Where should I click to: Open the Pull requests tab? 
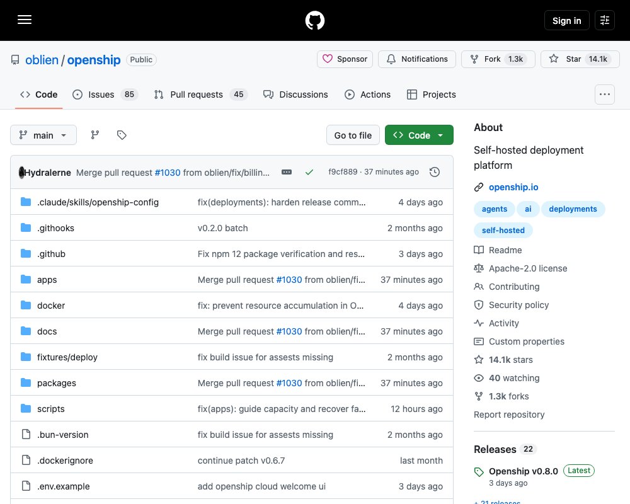[x=201, y=94]
